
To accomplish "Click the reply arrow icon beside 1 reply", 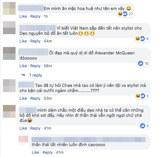I will click(23, 75).
